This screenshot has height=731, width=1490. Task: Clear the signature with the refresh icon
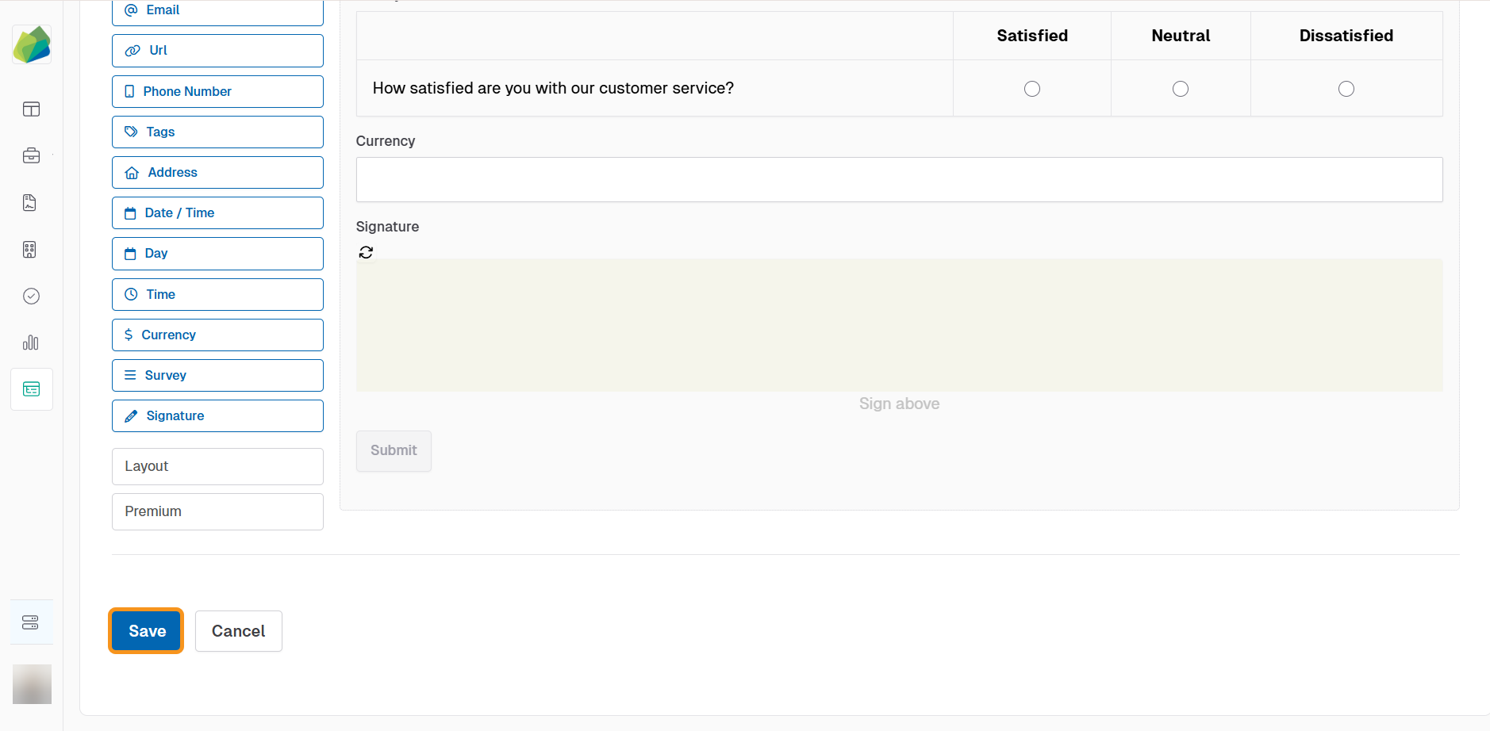point(366,252)
